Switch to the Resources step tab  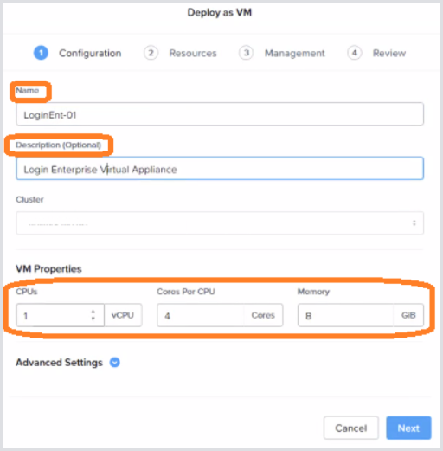tap(193, 53)
